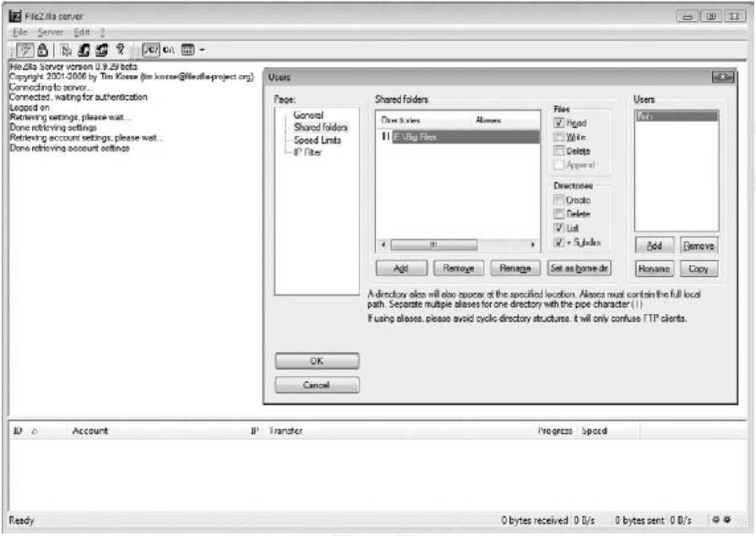The image size is (756, 536).
Task: Click the Set as home dir button
Action: click(x=579, y=268)
